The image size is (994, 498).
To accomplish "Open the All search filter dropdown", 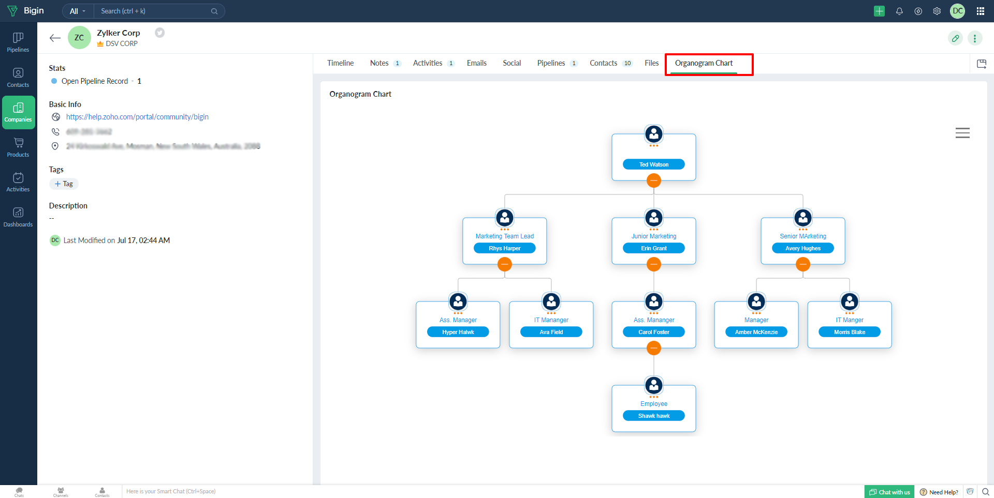I will tap(78, 11).
